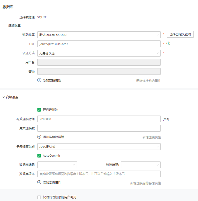Click 添加连接池属性 link
The width and height of the screenshot is (198, 201).
[x=54, y=137]
